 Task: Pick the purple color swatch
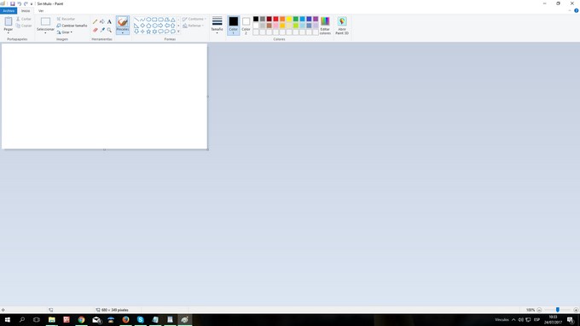click(316, 20)
